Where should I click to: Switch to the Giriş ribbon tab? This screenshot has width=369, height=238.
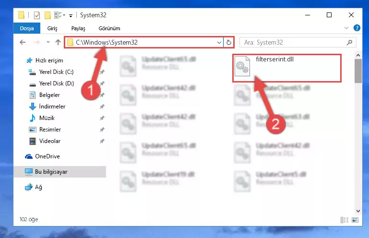(x=52, y=28)
